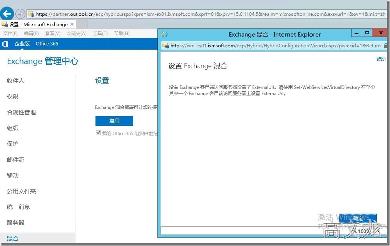Open the 工具(T) menu

click(x=100, y=33)
